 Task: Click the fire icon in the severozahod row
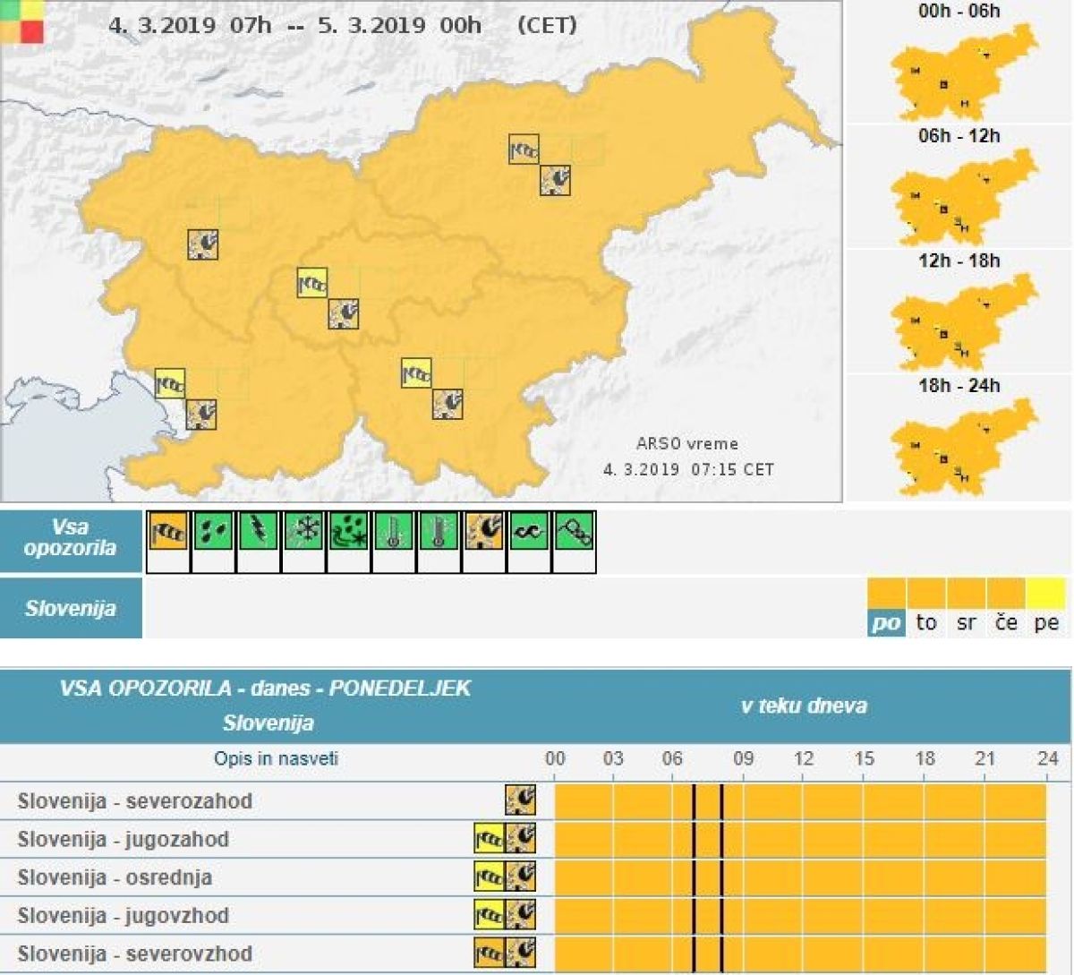pyautogui.click(x=521, y=800)
